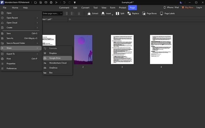Open the quick access customize dropdown arrow
This screenshot has height=128, width=205.
[x=75, y=2]
